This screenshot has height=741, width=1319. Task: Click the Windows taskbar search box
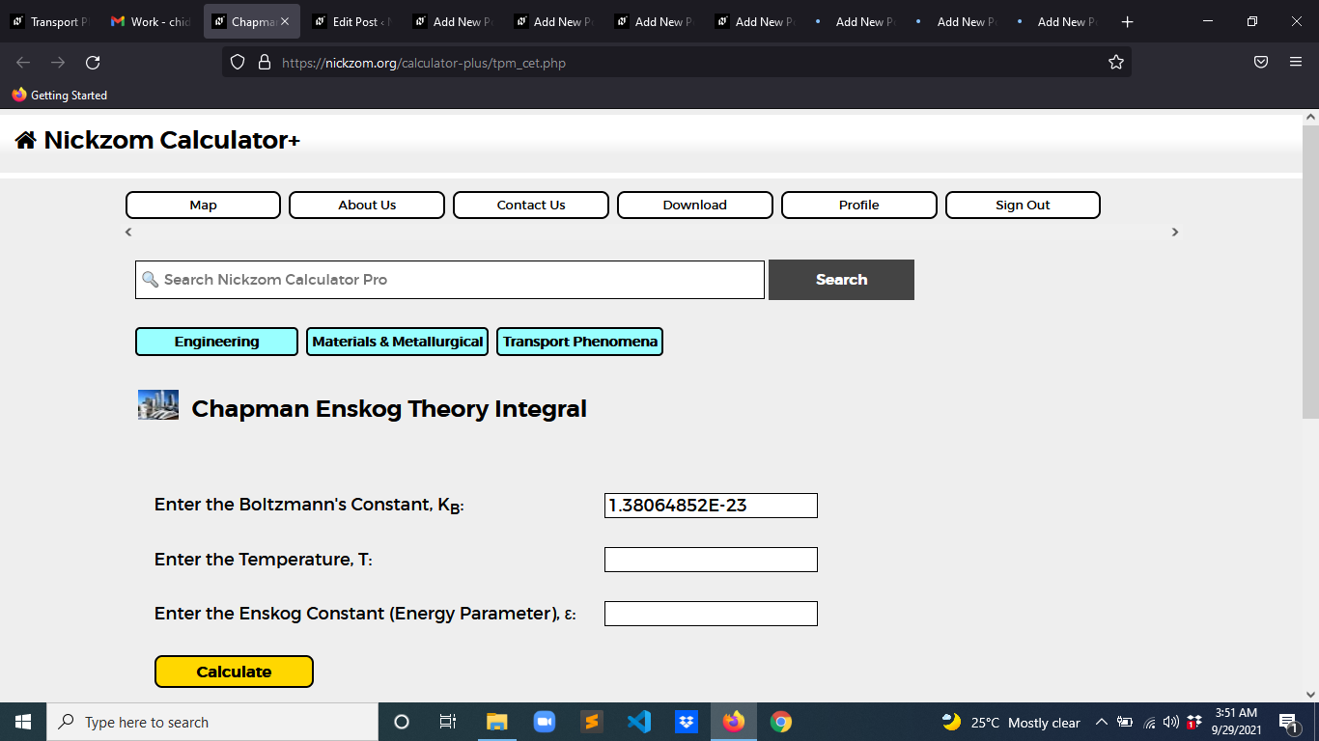point(212,722)
